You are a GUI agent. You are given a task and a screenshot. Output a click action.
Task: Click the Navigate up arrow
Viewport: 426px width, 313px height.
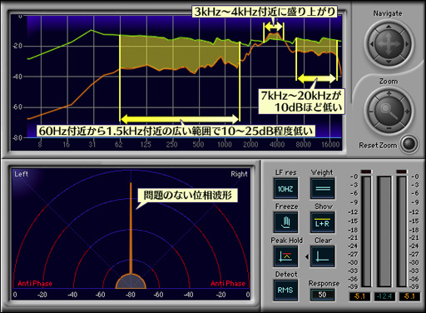point(389,27)
